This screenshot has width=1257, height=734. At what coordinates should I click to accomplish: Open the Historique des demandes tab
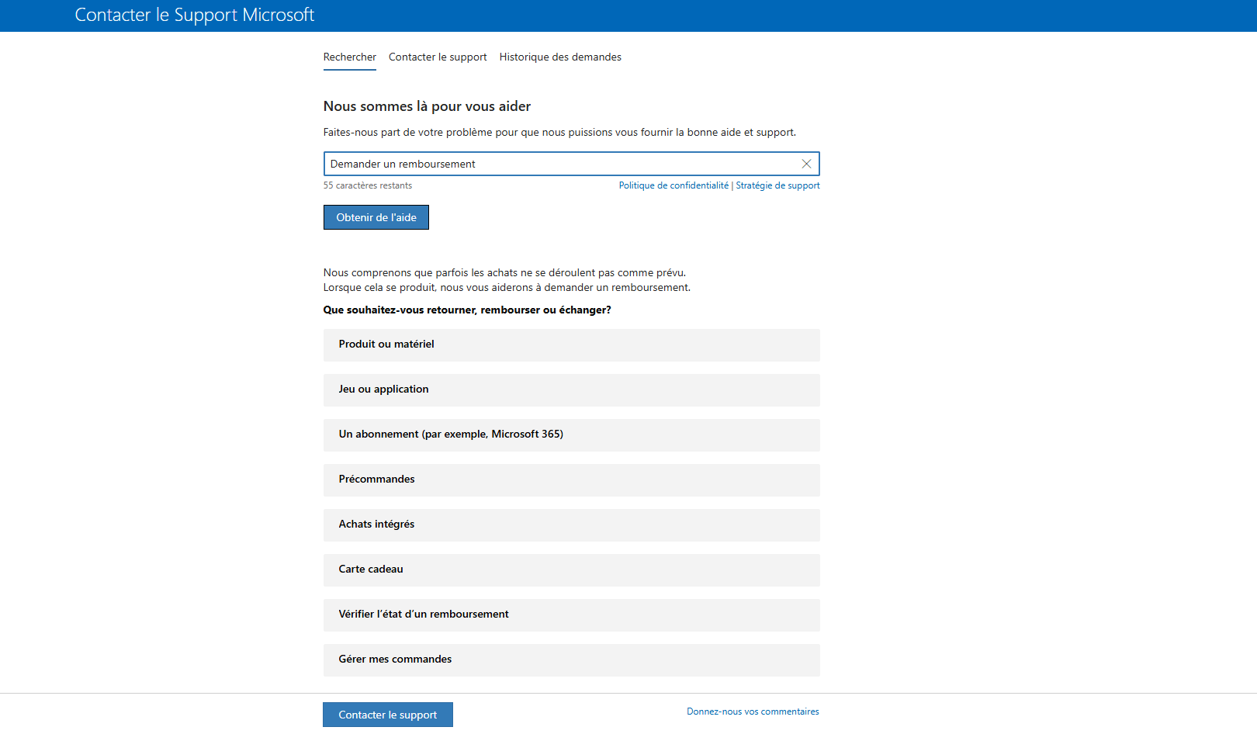point(560,57)
